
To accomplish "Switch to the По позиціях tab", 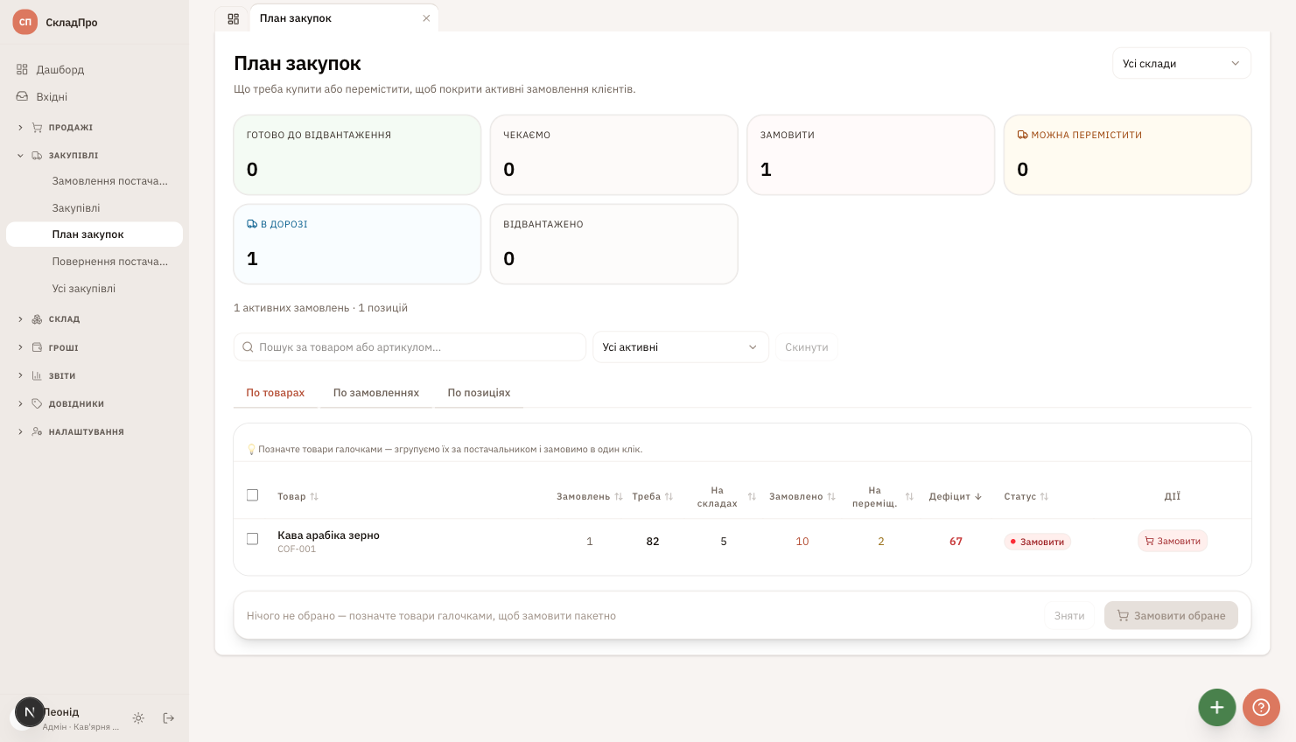I will pyautogui.click(x=479, y=393).
